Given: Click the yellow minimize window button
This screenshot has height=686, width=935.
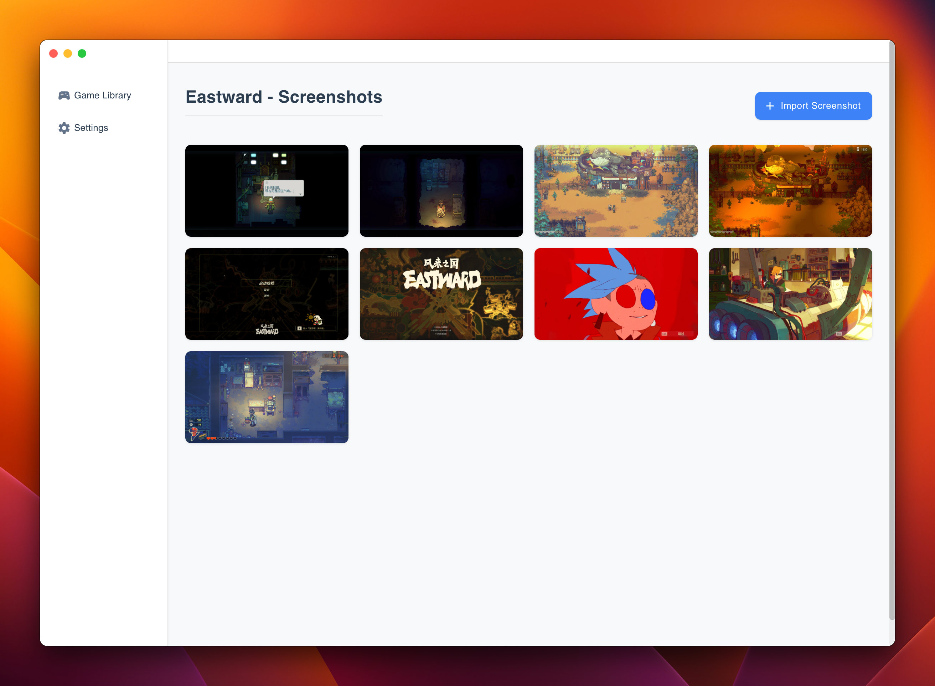Looking at the screenshot, I should (68, 53).
